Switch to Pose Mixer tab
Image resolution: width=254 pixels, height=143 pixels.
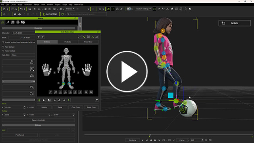point(88,42)
